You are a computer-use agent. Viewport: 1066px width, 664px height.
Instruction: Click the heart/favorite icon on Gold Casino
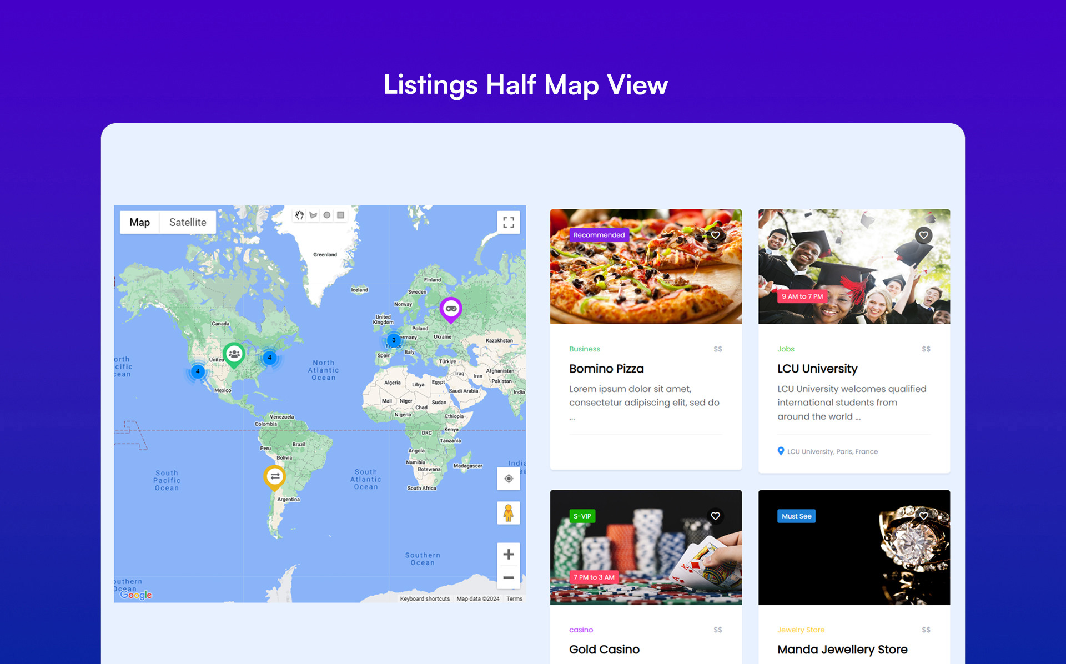click(715, 516)
